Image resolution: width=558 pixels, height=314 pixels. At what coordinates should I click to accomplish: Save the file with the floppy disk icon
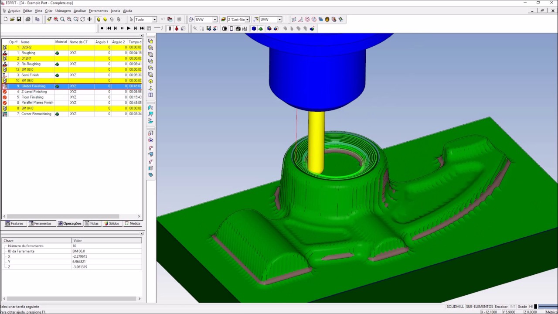tap(19, 19)
